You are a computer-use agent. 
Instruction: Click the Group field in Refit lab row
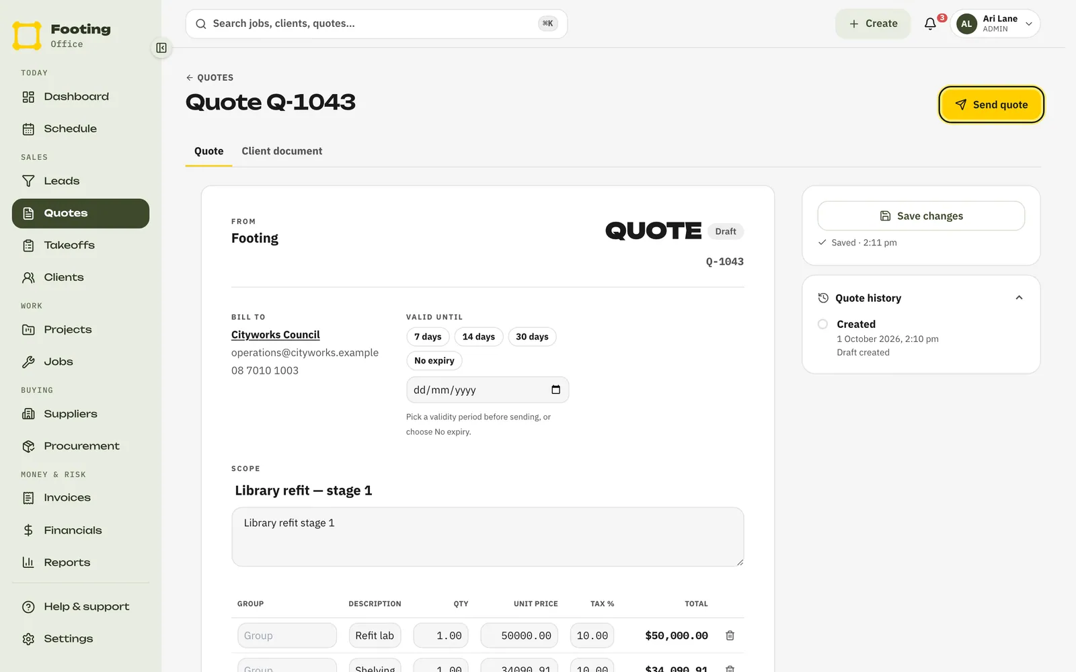pyautogui.click(x=287, y=636)
